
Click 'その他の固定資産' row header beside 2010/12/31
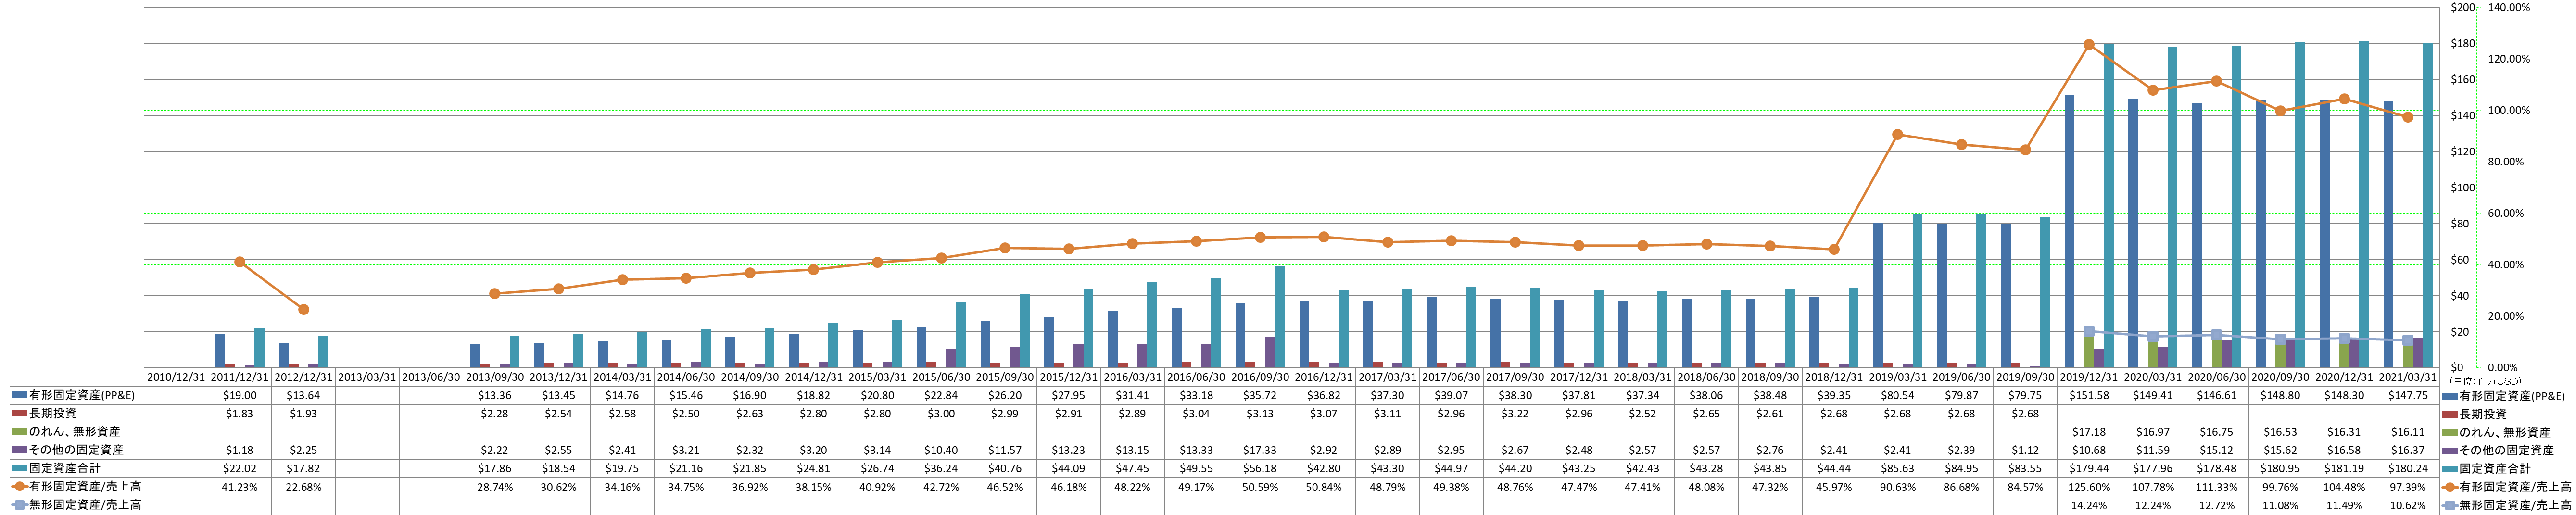pos(75,450)
